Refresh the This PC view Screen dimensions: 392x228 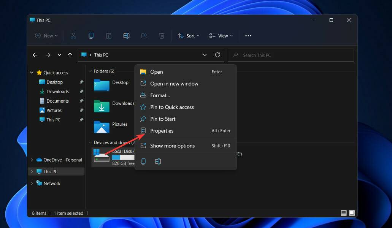click(x=217, y=55)
